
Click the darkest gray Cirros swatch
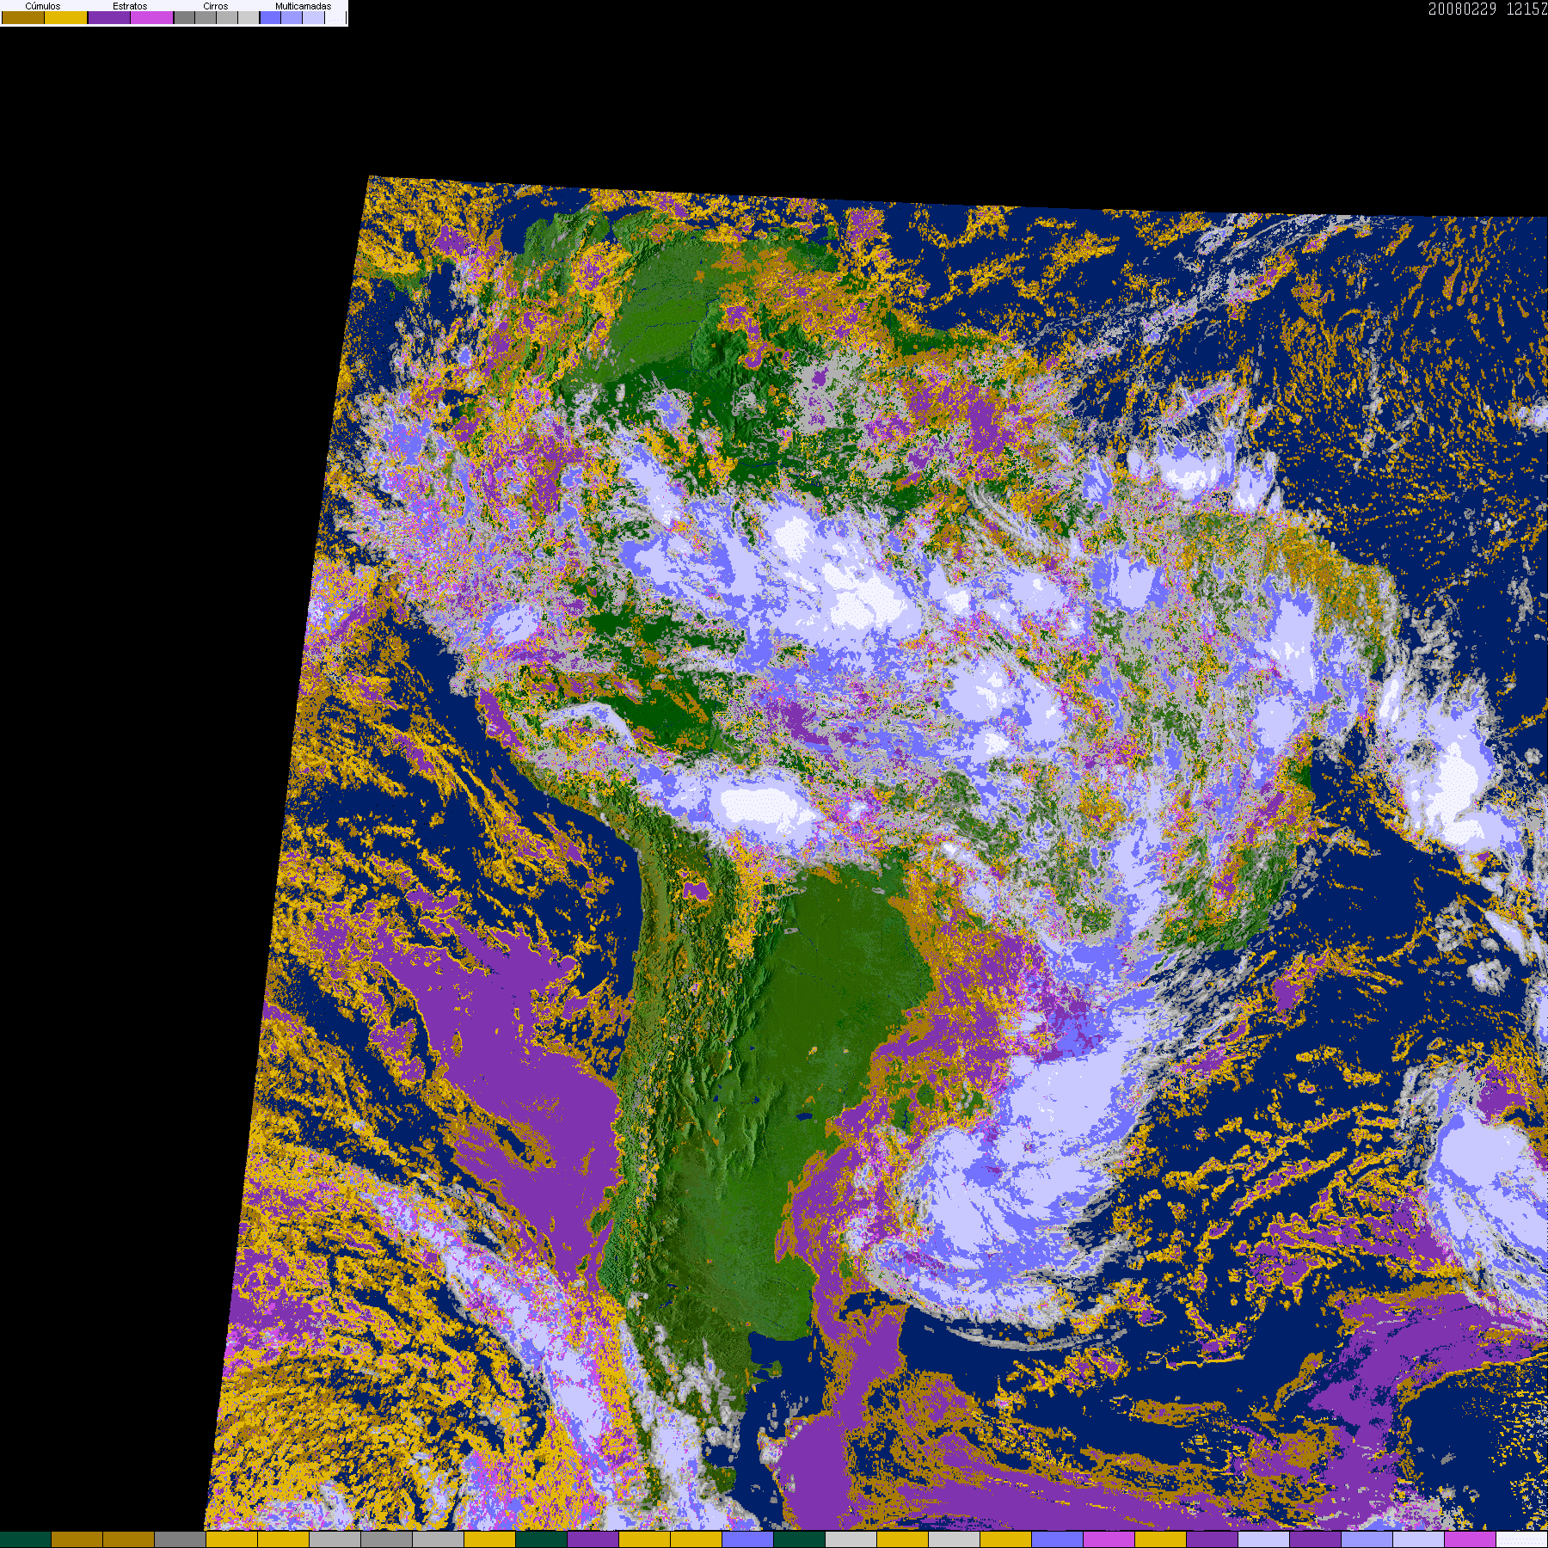click(x=184, y=17)
